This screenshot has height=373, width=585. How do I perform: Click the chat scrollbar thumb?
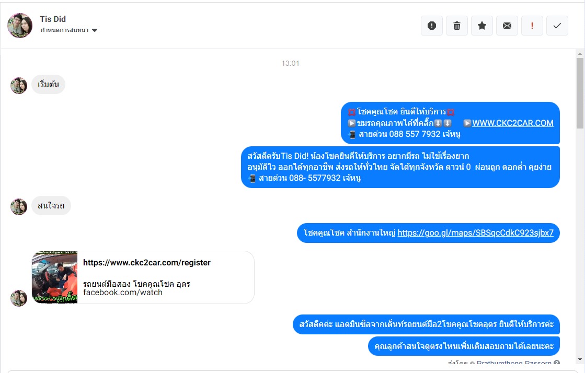pos(580,93)
